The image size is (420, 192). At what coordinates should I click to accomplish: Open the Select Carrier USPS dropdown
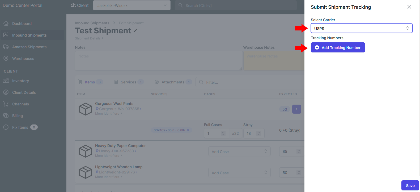[x=362, y=28]
